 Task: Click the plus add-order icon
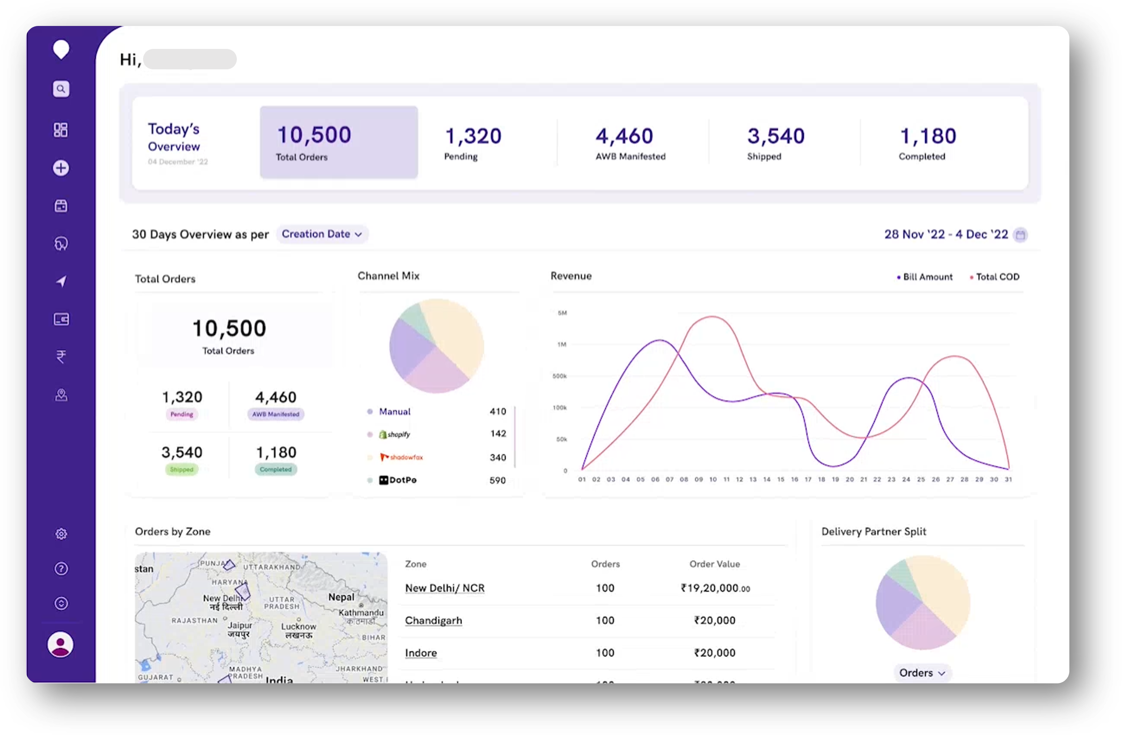click(x=61, y=168)
